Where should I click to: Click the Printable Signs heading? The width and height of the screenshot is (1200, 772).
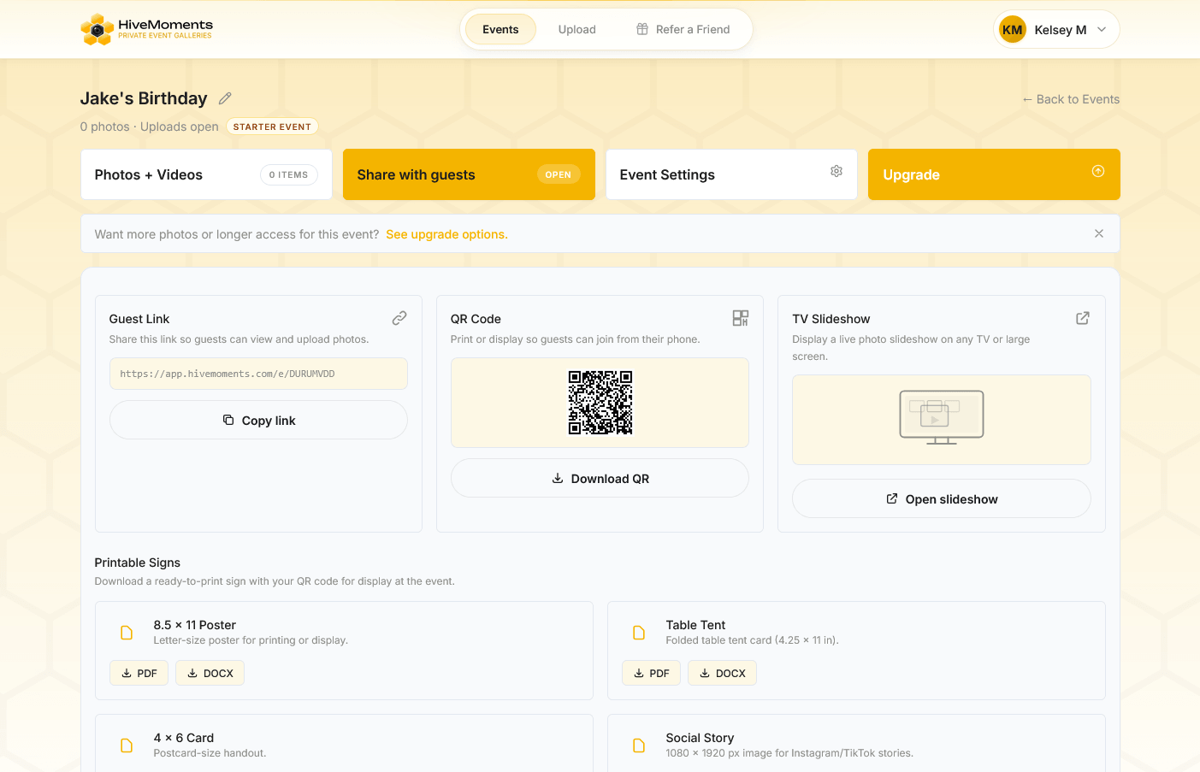[138, 563]
